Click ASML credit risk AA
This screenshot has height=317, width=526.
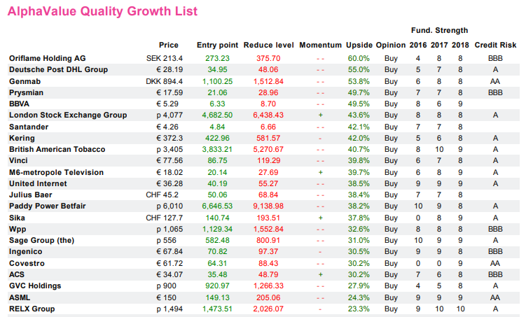point(495,297)
